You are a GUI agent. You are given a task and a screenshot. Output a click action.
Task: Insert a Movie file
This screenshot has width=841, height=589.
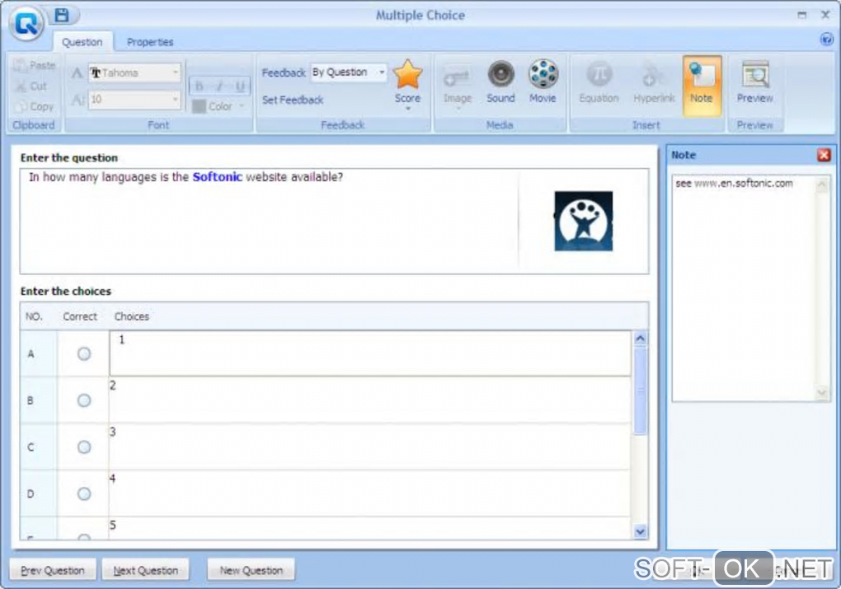(543, 82)
